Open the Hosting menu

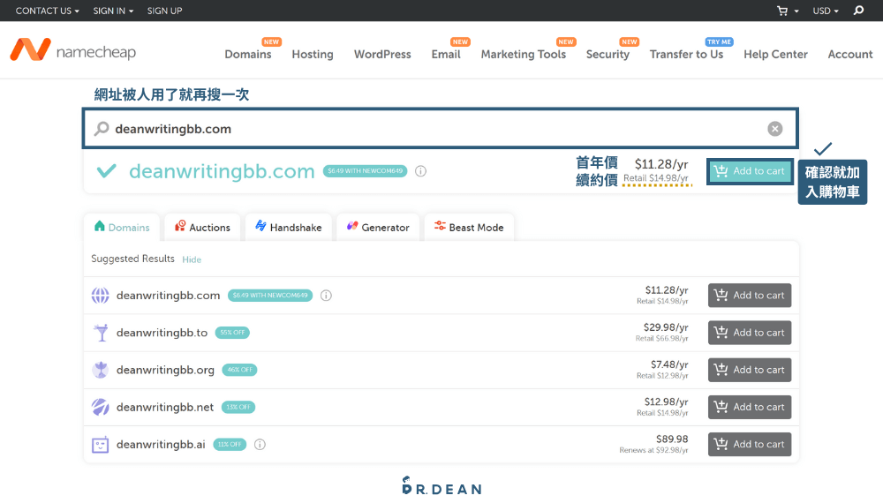pos(313,54)
